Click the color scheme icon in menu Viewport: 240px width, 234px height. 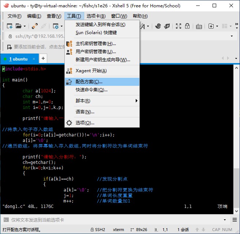click(x=69, y=82)
